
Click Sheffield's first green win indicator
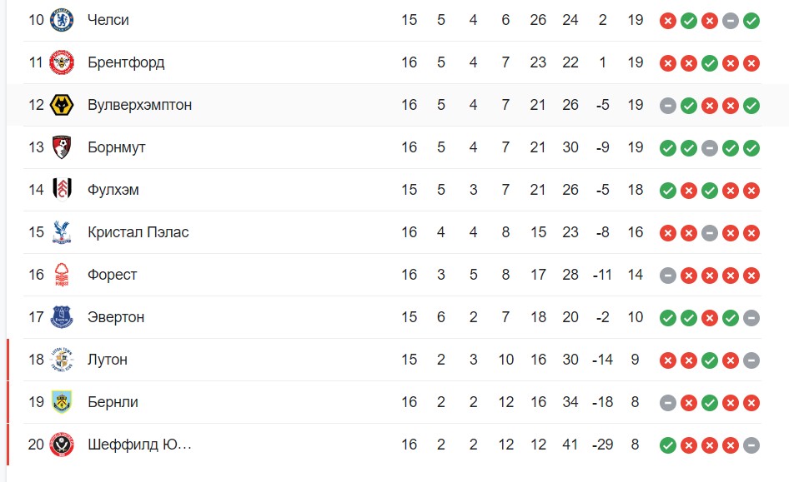(x=668, y=445)
